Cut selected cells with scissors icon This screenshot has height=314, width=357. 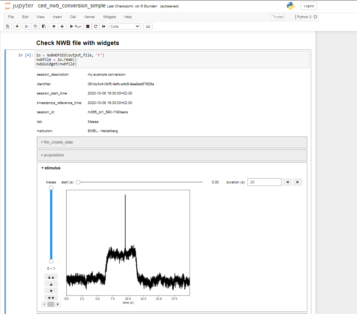(27, 27)
